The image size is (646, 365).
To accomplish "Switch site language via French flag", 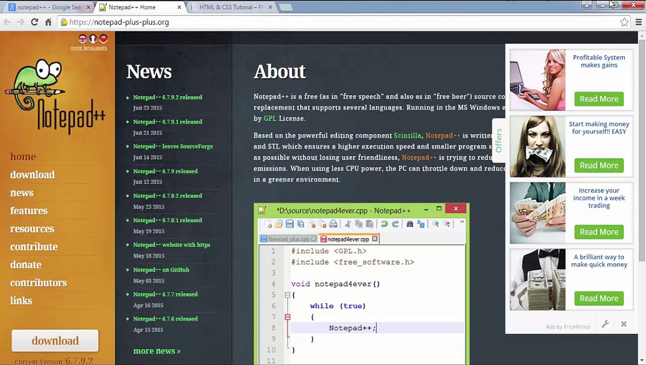I will click(x=93, y=39).
